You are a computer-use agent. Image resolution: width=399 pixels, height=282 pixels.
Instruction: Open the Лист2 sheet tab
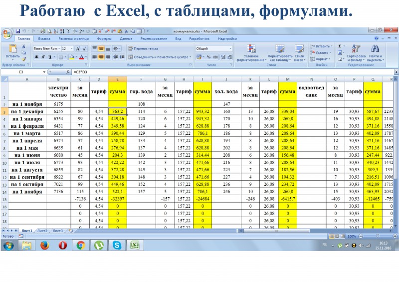point(42,231)
